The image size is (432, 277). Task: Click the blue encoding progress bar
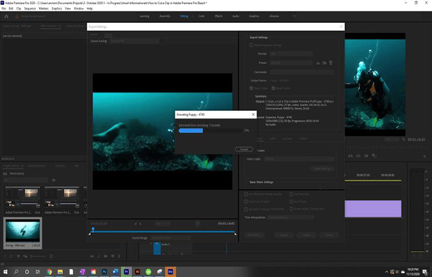pyautogui.click(x=191, y=130)
